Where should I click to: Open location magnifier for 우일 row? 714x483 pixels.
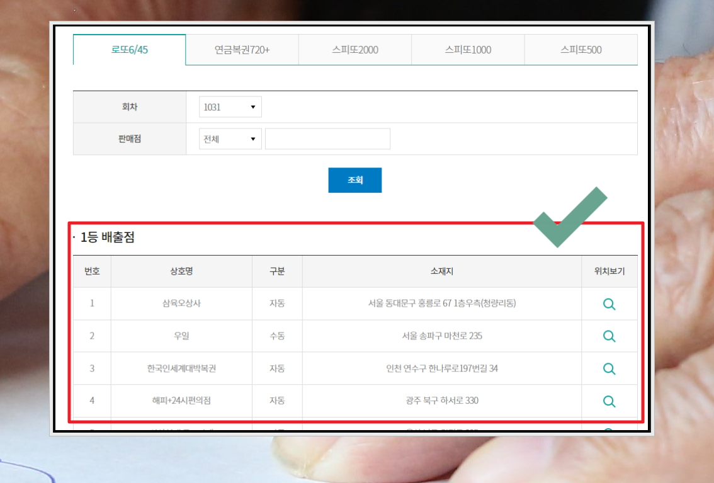[609, 336]
